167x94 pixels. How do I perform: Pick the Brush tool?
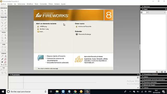tap(5, 23)
